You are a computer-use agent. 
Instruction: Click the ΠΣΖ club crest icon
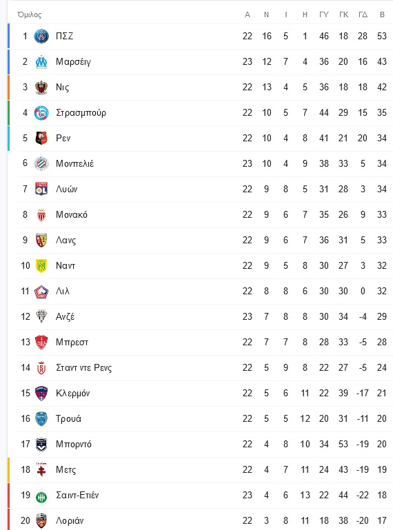coord(41,36)
